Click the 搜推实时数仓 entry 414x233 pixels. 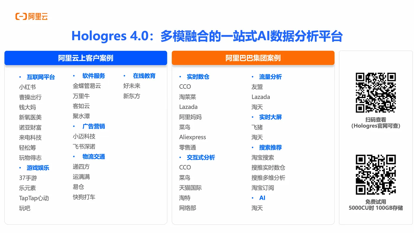tap(269, 168)
